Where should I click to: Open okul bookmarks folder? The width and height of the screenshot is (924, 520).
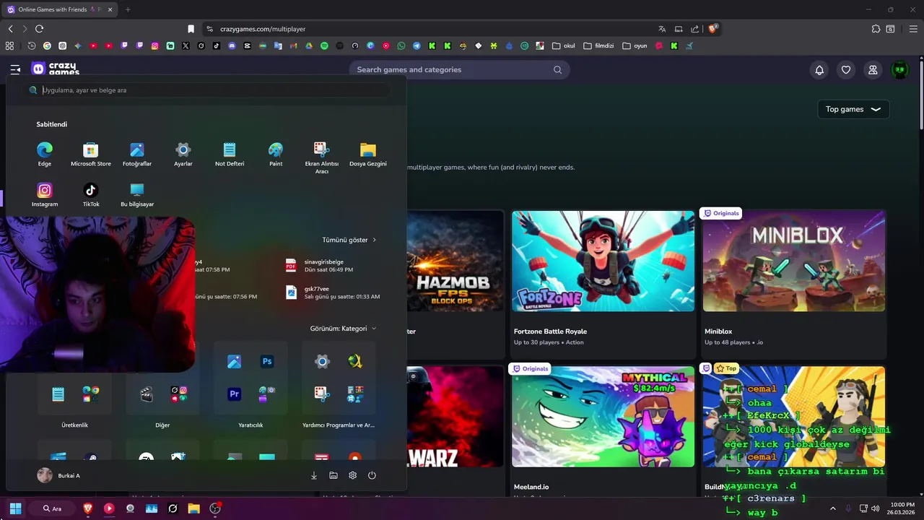click(x=564, y=45)
